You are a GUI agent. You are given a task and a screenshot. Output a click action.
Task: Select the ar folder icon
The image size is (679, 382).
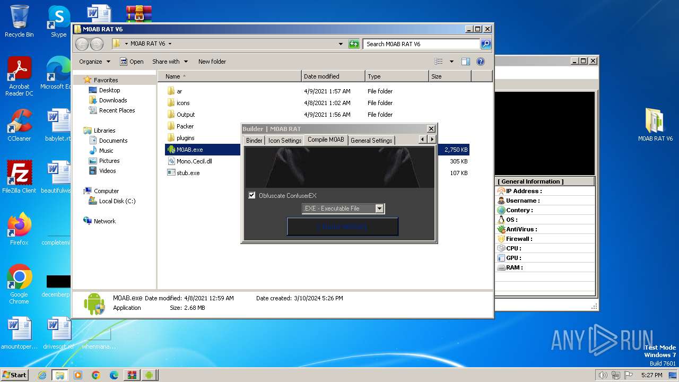pyautogui.click(x=171, y=91)
